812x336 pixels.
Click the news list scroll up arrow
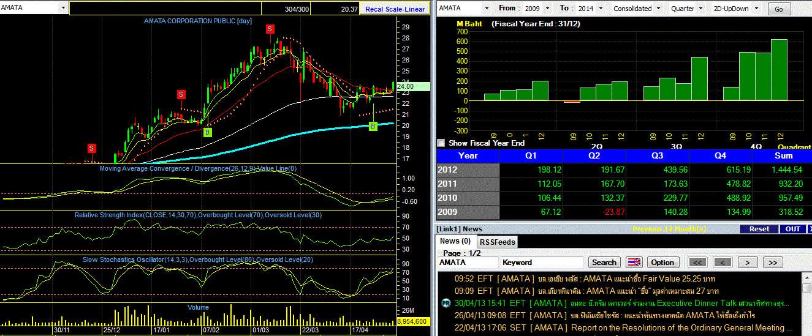806,277
